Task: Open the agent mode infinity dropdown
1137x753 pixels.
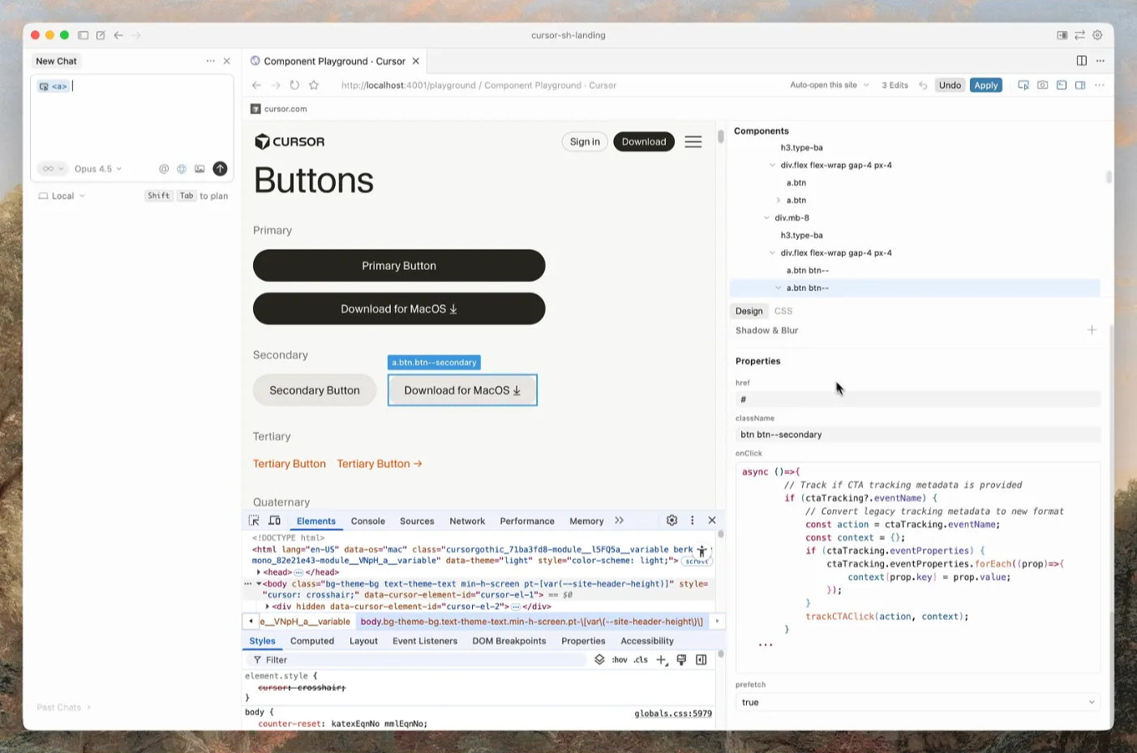Action: pyautogui.click(x=53, y=169)
